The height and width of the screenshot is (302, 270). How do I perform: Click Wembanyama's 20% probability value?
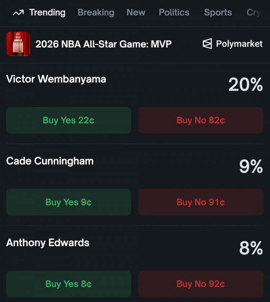(246, 85)
